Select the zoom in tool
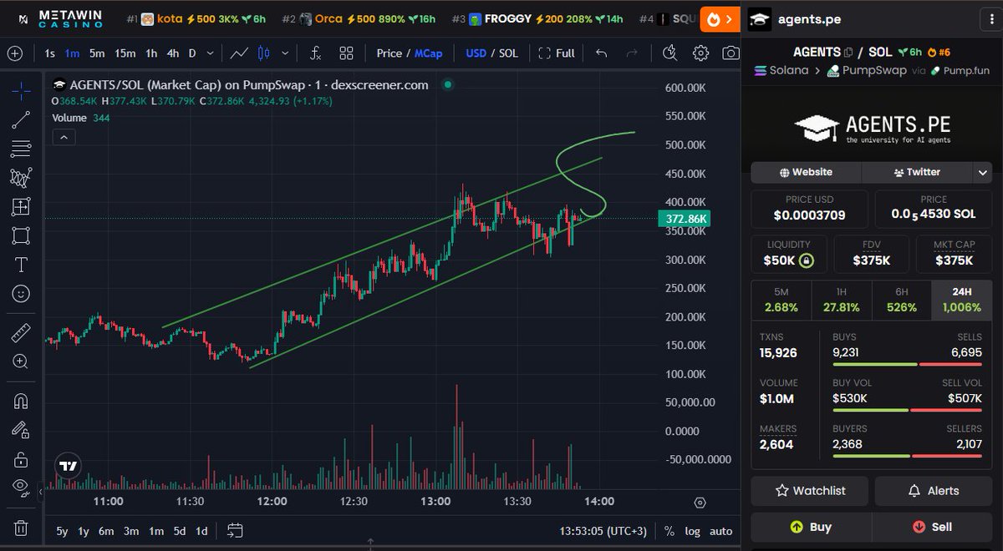 (x=21, y=361)
